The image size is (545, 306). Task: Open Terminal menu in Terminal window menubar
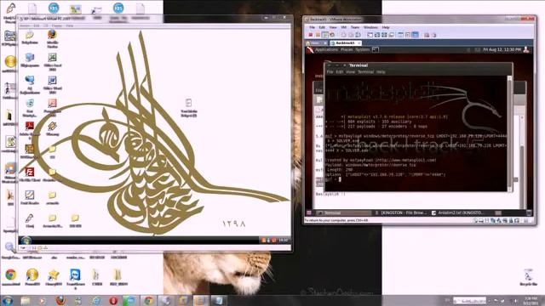pos(365,71)
